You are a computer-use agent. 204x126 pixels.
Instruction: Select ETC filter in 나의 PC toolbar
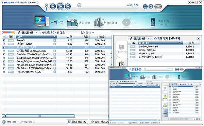[x=38, y=32]
